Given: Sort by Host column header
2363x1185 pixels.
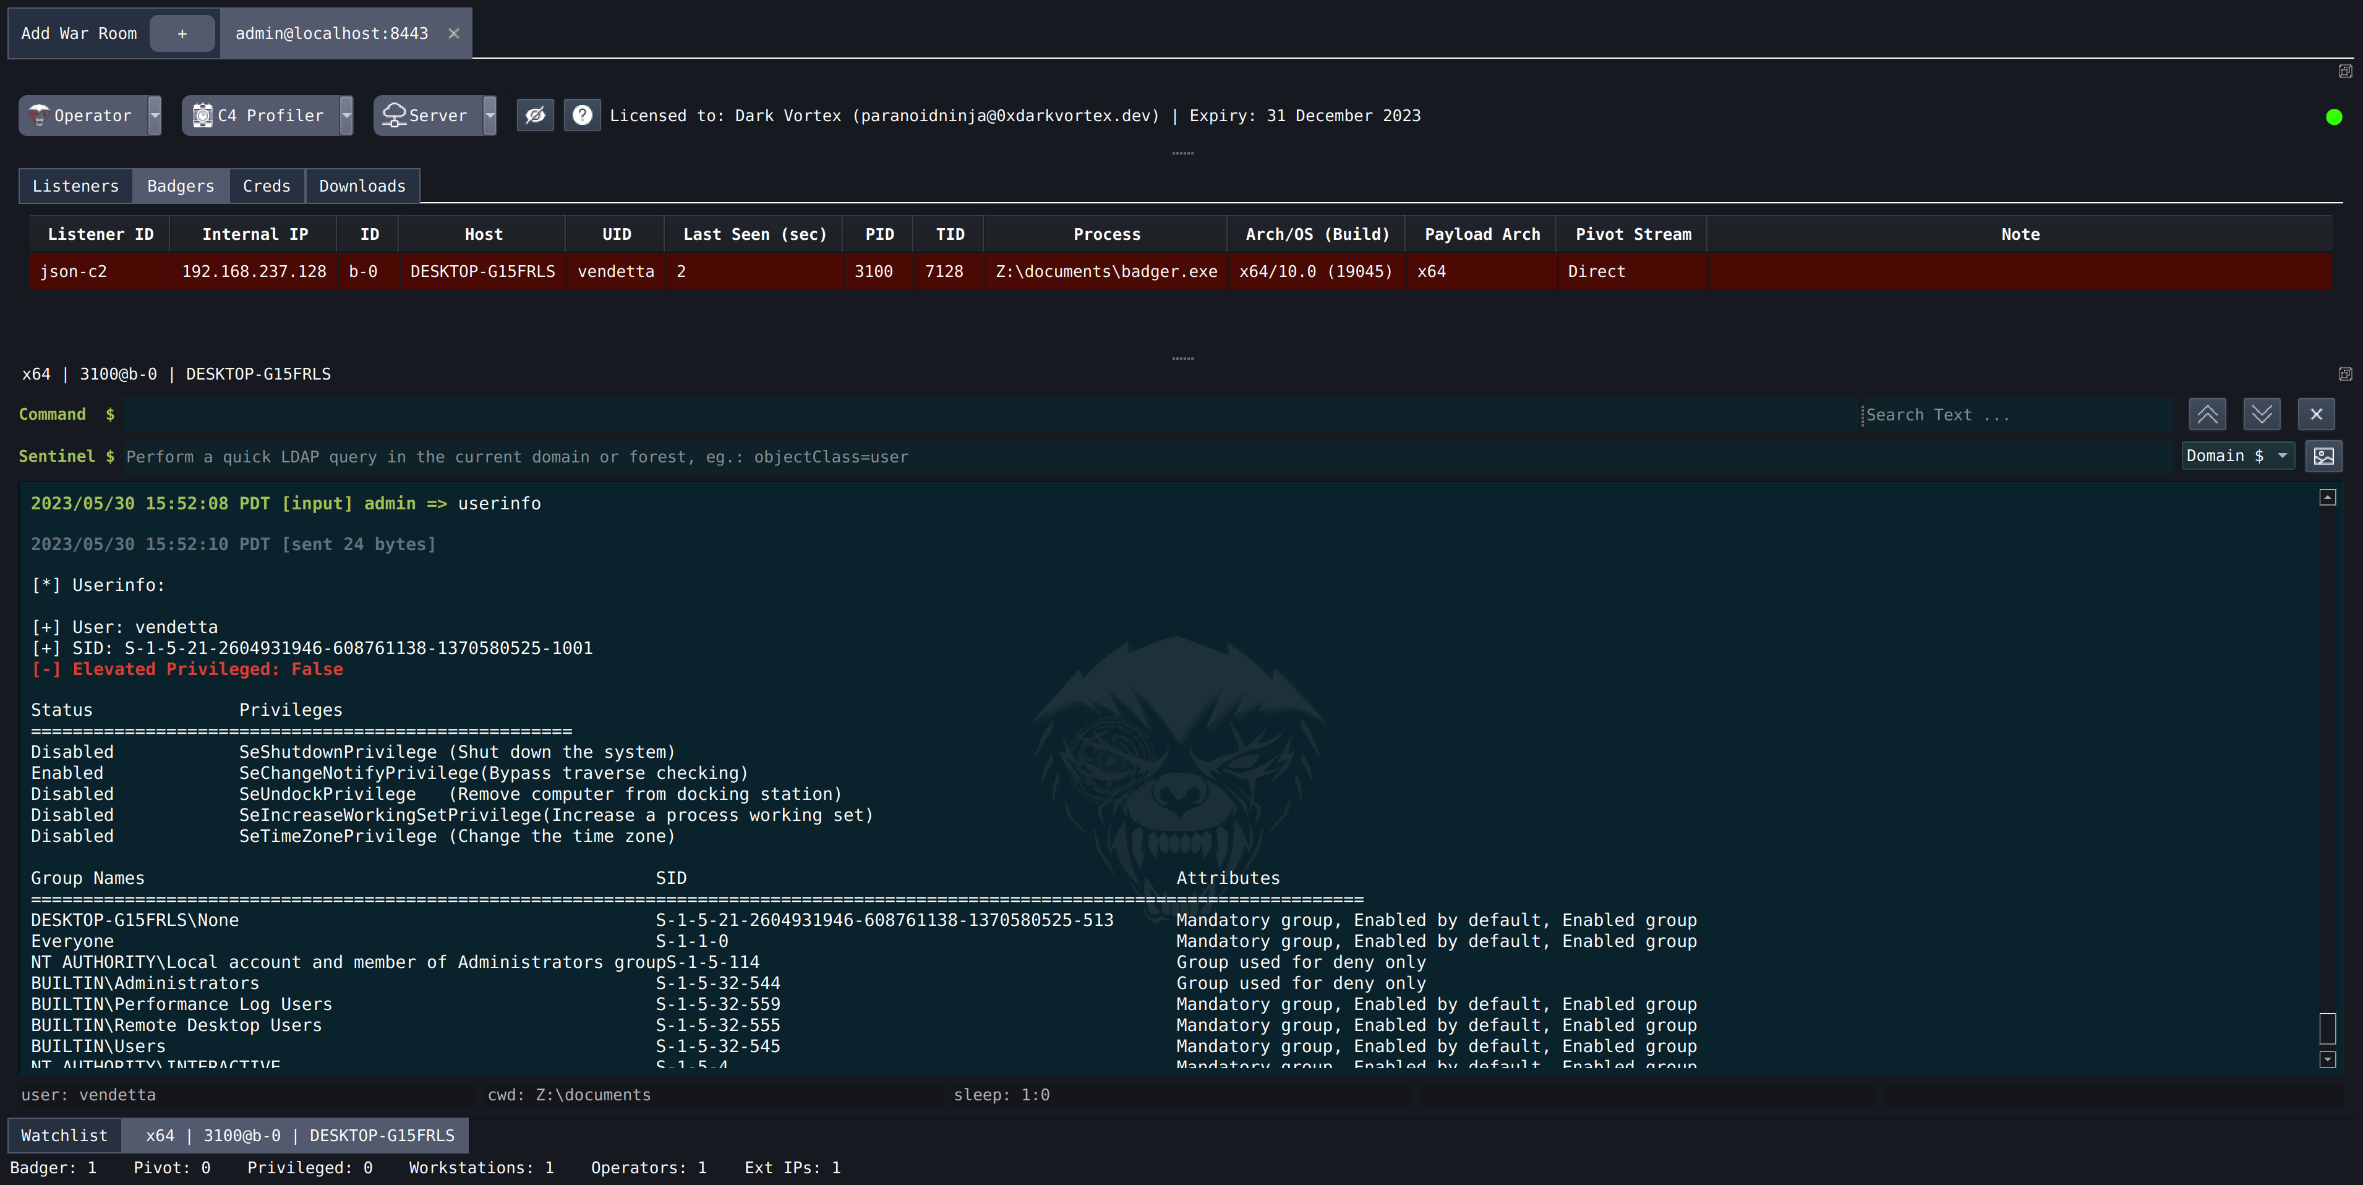Looking at the screenshot, I should [484, 235].
